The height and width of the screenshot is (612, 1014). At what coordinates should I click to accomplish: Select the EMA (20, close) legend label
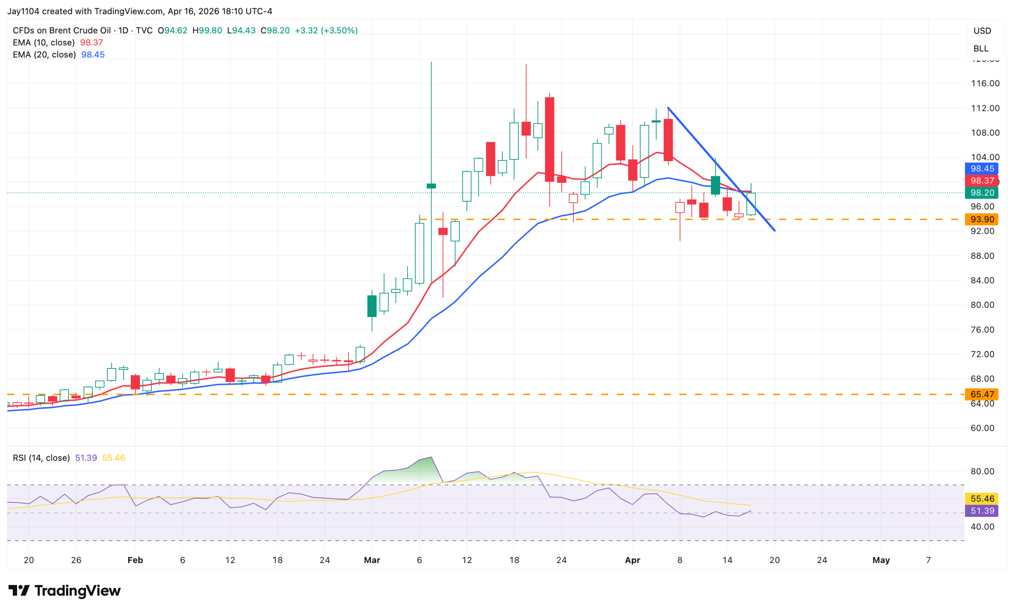44,55
